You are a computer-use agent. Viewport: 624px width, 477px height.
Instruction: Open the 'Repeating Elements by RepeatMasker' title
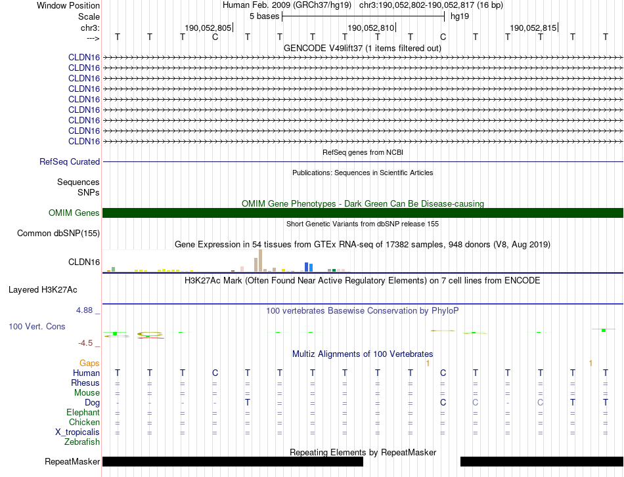click(x=363, y=452)
